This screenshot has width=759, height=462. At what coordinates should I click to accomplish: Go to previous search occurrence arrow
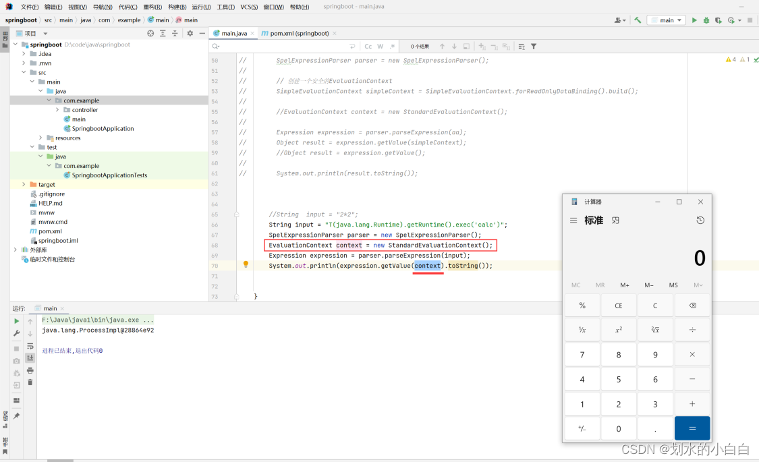point(442,47)
